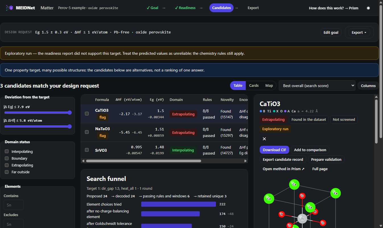Click the Edit goal button
The image size is (383, 228).
point(331,32)
